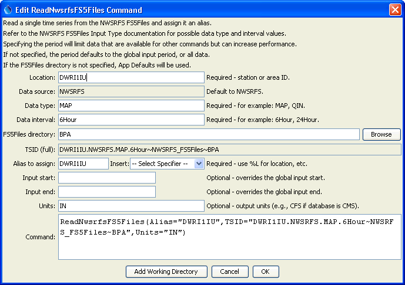
Task: Click the 'FS5Files directory:' label
Action: coord(29,134)
